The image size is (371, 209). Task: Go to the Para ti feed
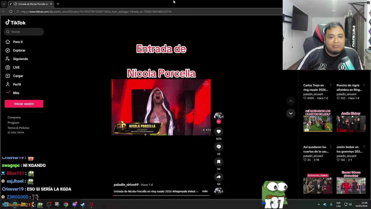coord(14,42)
